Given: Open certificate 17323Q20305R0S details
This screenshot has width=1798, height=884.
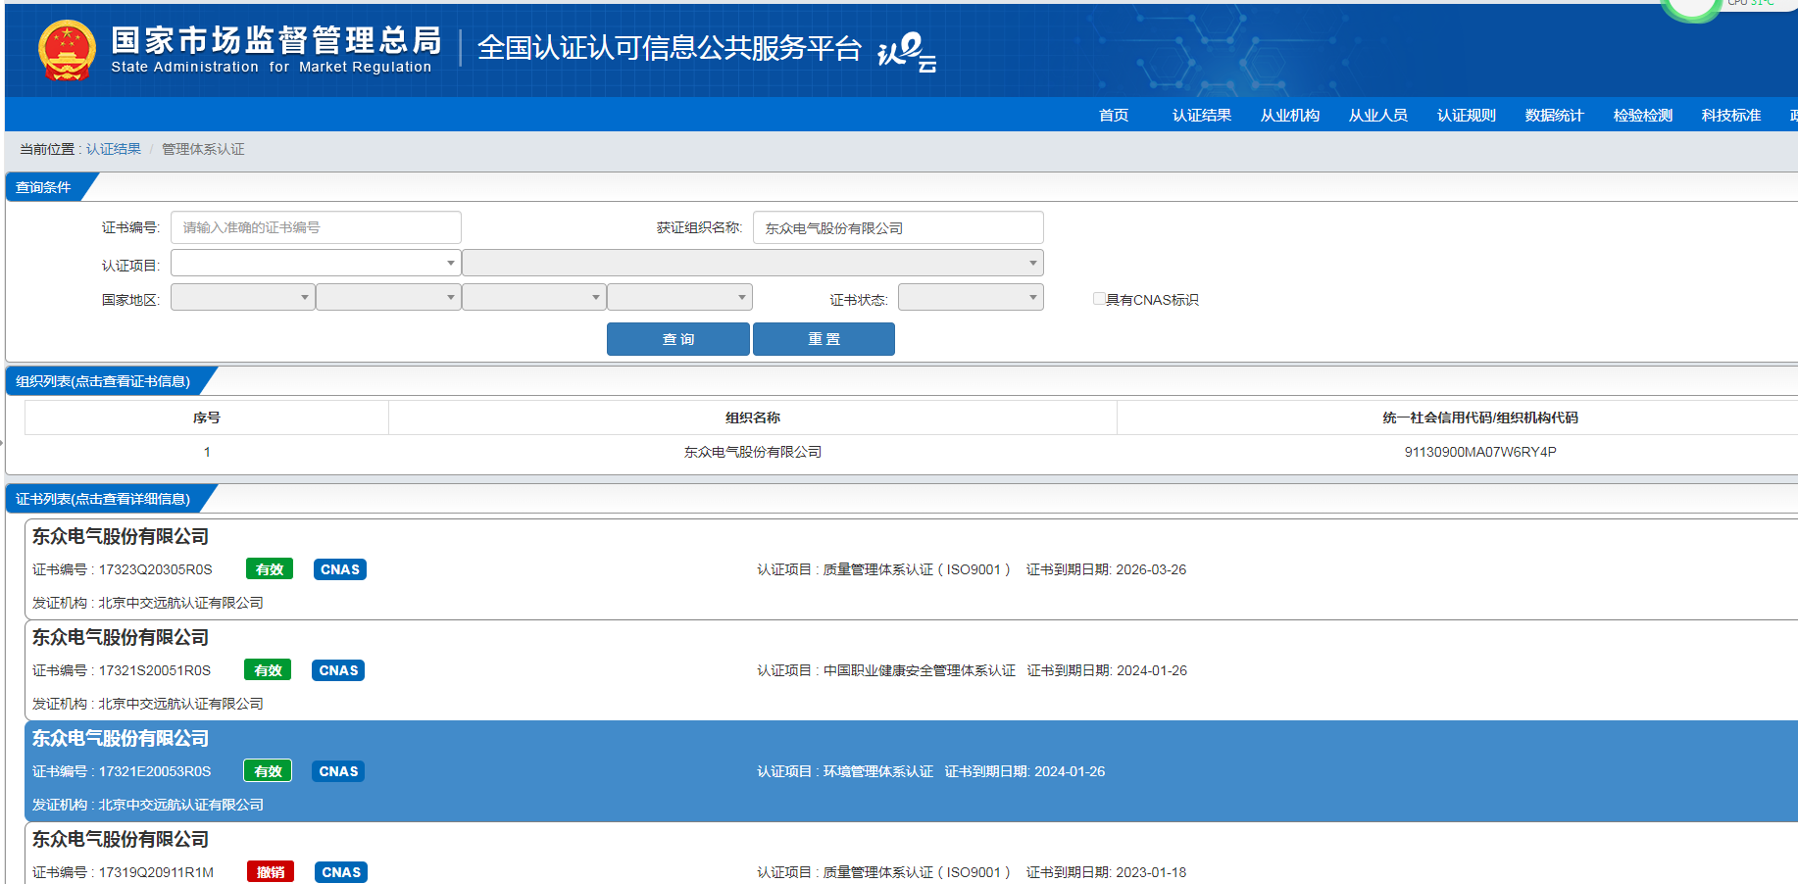Looking at the screenshot, I should 911,569.
